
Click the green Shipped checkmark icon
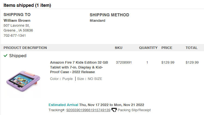[x=5, y=56]
